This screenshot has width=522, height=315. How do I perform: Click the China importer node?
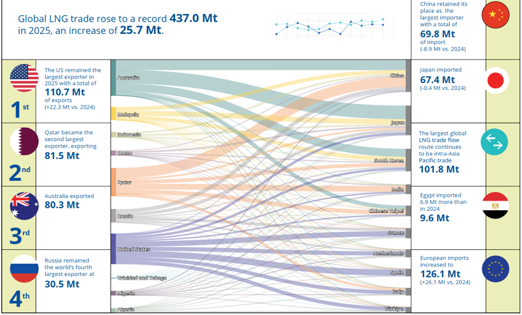pyautogui.click(x=408, y=76)
